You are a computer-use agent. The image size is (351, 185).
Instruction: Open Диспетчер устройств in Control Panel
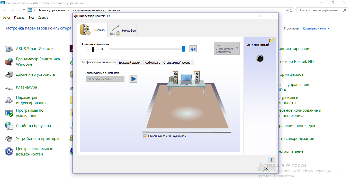pos(30,74)
